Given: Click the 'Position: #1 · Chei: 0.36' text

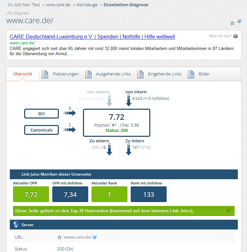Looking at the screenshot, I should 117,125.
